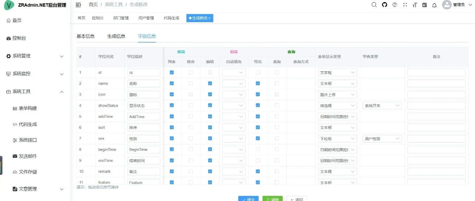
Task: Click 系统工具 in the breadcrumb
Action: point(114,5)
